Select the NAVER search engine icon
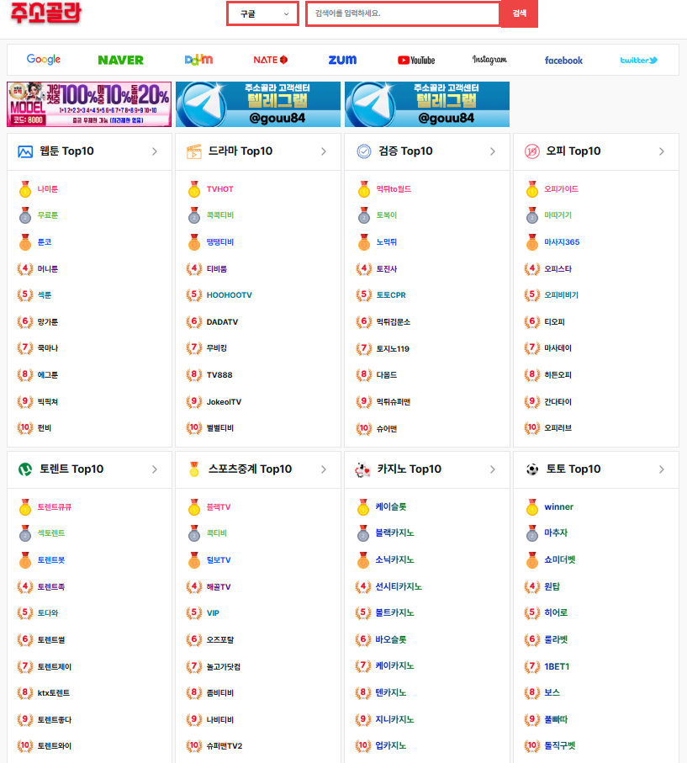The width and height of the screenshot is (687, 763). pyautogui.click(x=120, y=60)
